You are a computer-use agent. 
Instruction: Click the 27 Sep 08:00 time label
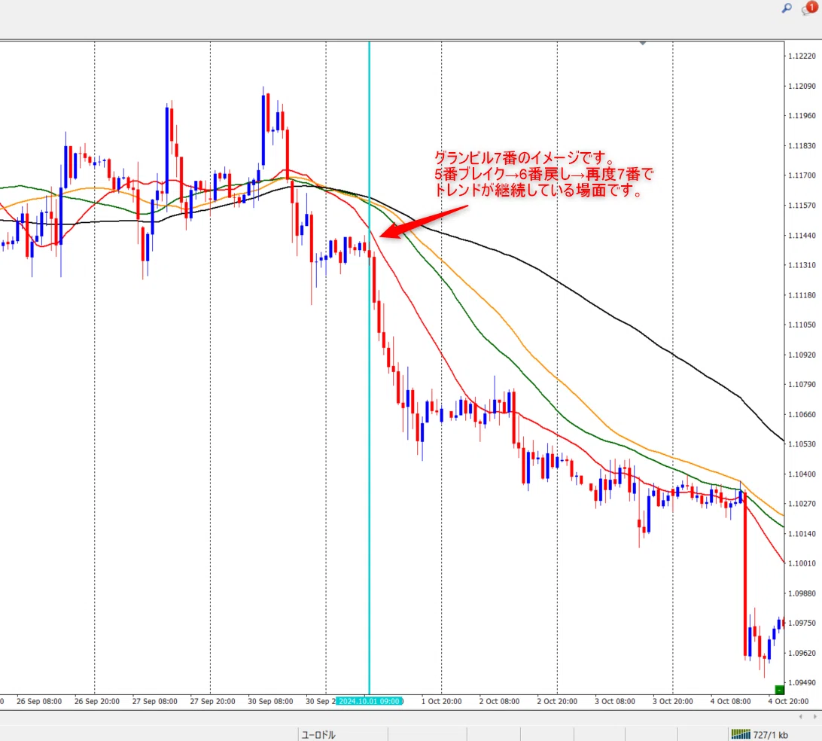click(x=154, y=702)
